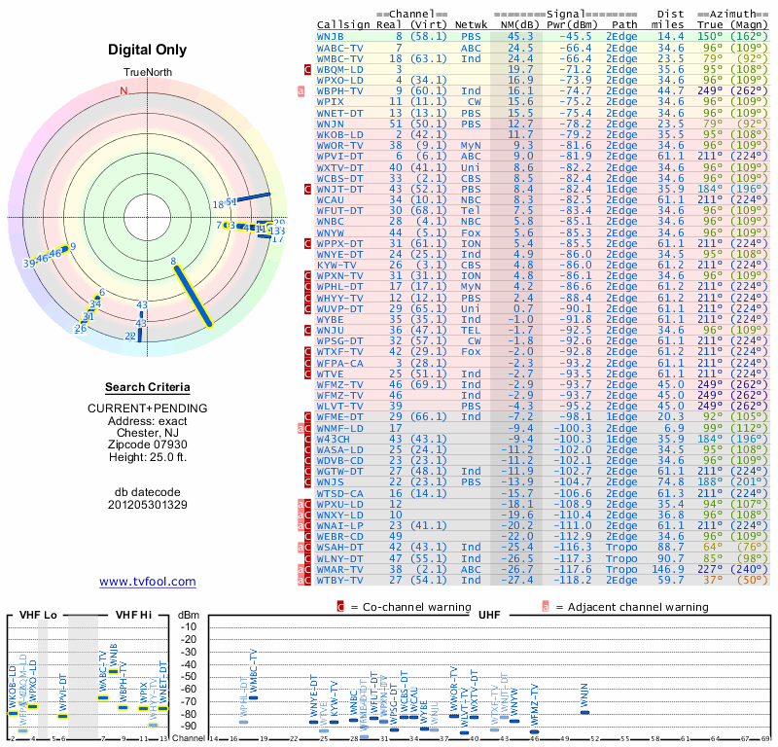
Task: Click the co-channel warning icon next to WPPX-DT
Action: (309, 243)
